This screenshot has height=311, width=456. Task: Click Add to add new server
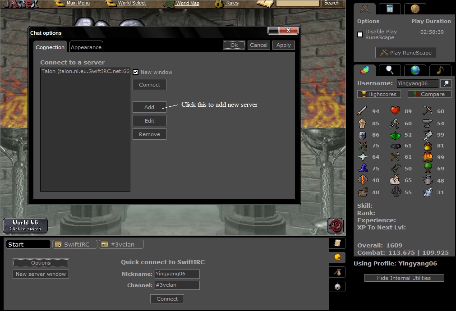(x=149, y=107)
